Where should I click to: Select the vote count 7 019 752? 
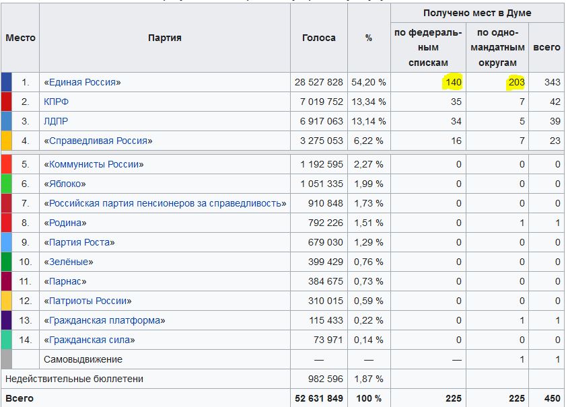click(321, 102)
